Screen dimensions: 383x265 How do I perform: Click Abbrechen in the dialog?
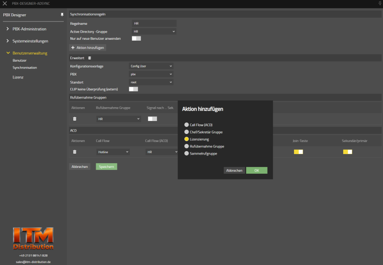[x=234, y=170]
